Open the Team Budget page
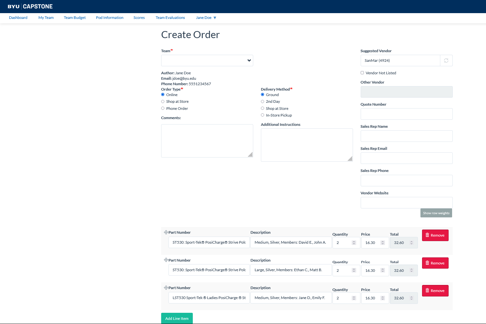The width and height of the screenshot is (486, 324). click(x=75, y=18)
